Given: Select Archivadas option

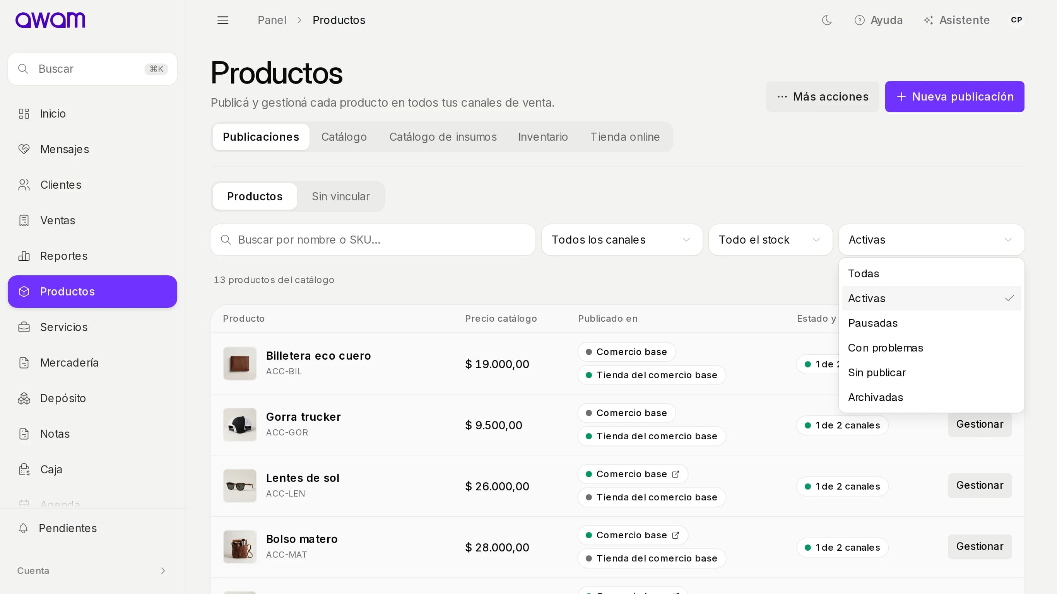Looking at the screenshot, I should tap(931, 397).
